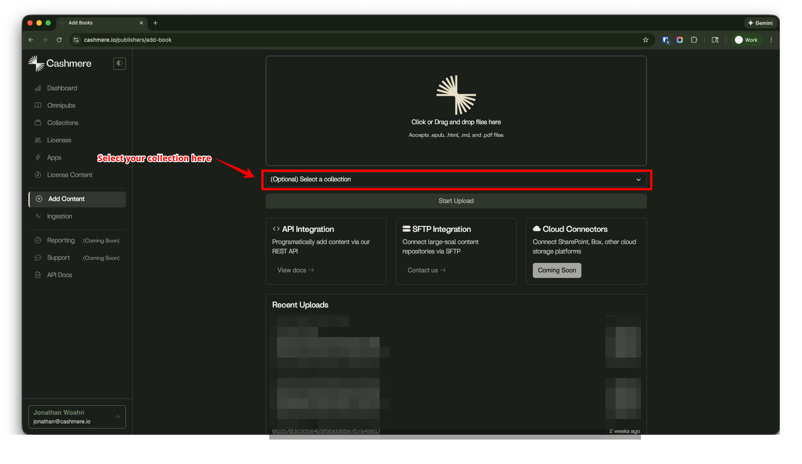Click Reporting (Coming Soon) item

(x=77, y=240)
